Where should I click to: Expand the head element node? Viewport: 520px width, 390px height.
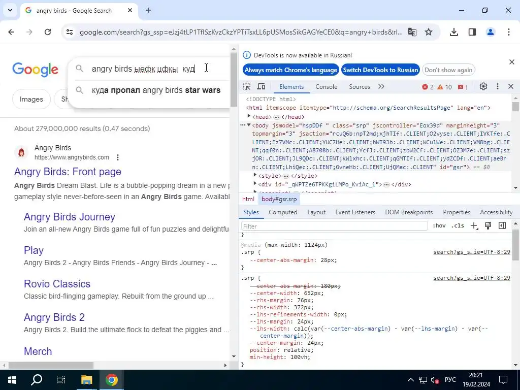(249, 116)
